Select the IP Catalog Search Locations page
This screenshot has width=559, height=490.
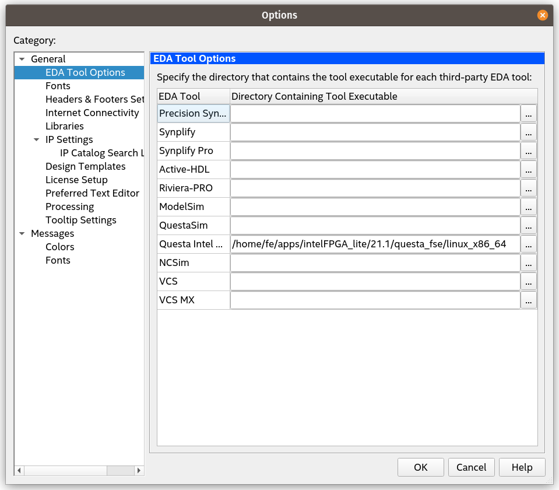point(101,153)
